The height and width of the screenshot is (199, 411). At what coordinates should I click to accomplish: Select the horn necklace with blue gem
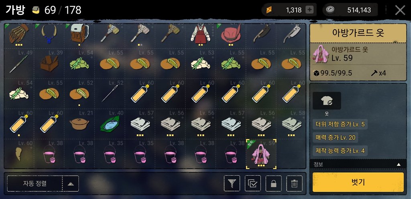coord(49,34)
